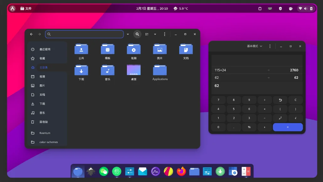
Task: Clear the calculator with the C button
Action: coord(296,100)
